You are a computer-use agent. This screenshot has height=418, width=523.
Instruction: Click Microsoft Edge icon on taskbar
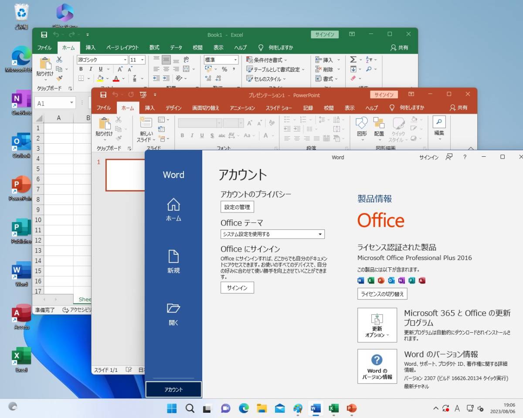click(244, 408)
